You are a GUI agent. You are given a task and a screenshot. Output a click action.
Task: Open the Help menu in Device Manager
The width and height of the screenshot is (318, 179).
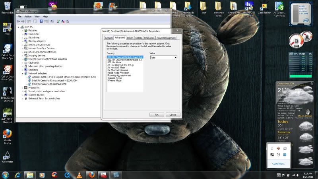45,16
